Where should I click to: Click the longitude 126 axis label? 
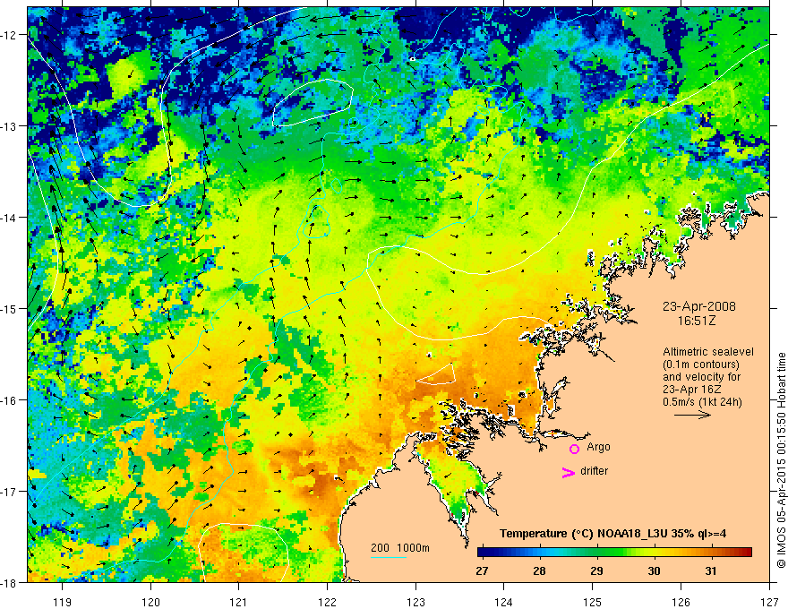coord(681,602)
